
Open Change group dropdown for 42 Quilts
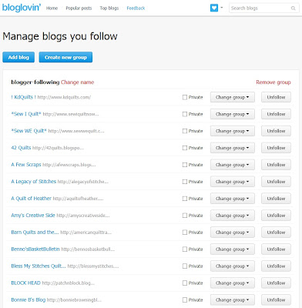[233, 148]
